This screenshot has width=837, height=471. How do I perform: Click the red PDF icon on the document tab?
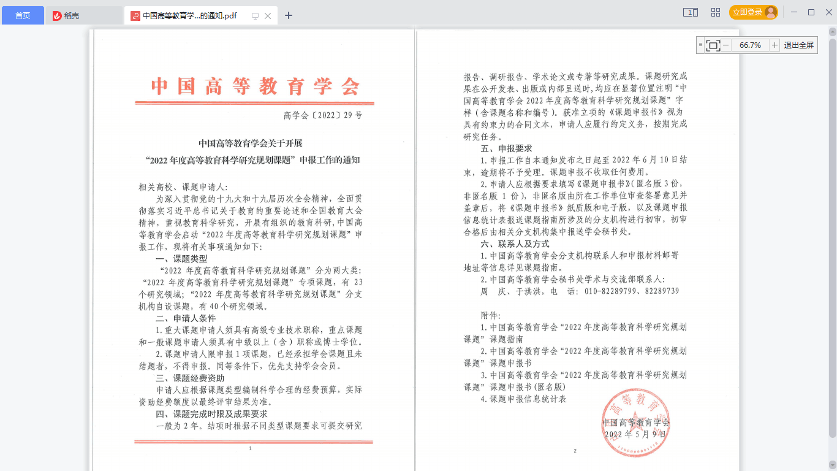[x=135, y=16]
